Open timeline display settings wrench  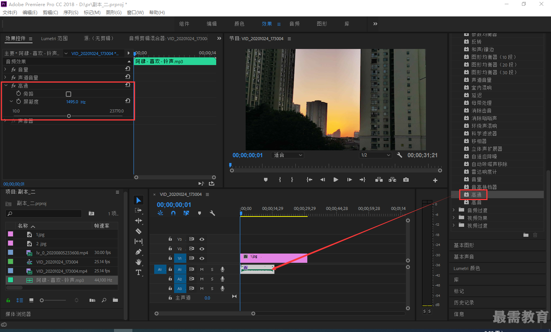[212, 213]
